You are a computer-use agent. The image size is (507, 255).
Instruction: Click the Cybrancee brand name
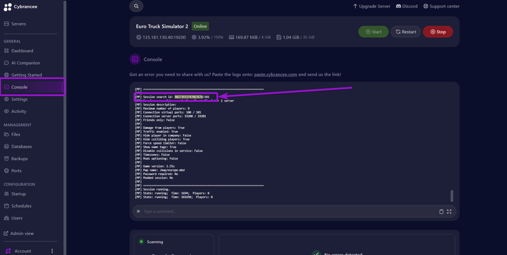(x=26, y=7)
